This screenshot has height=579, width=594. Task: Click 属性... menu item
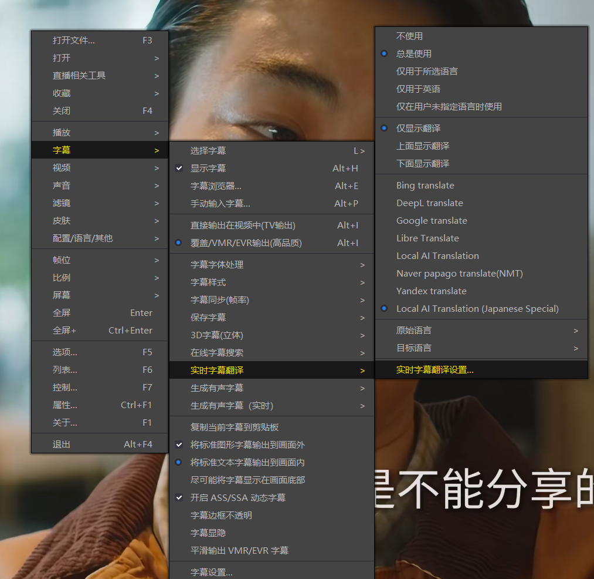pyautogui.click(x=100, y=405)
